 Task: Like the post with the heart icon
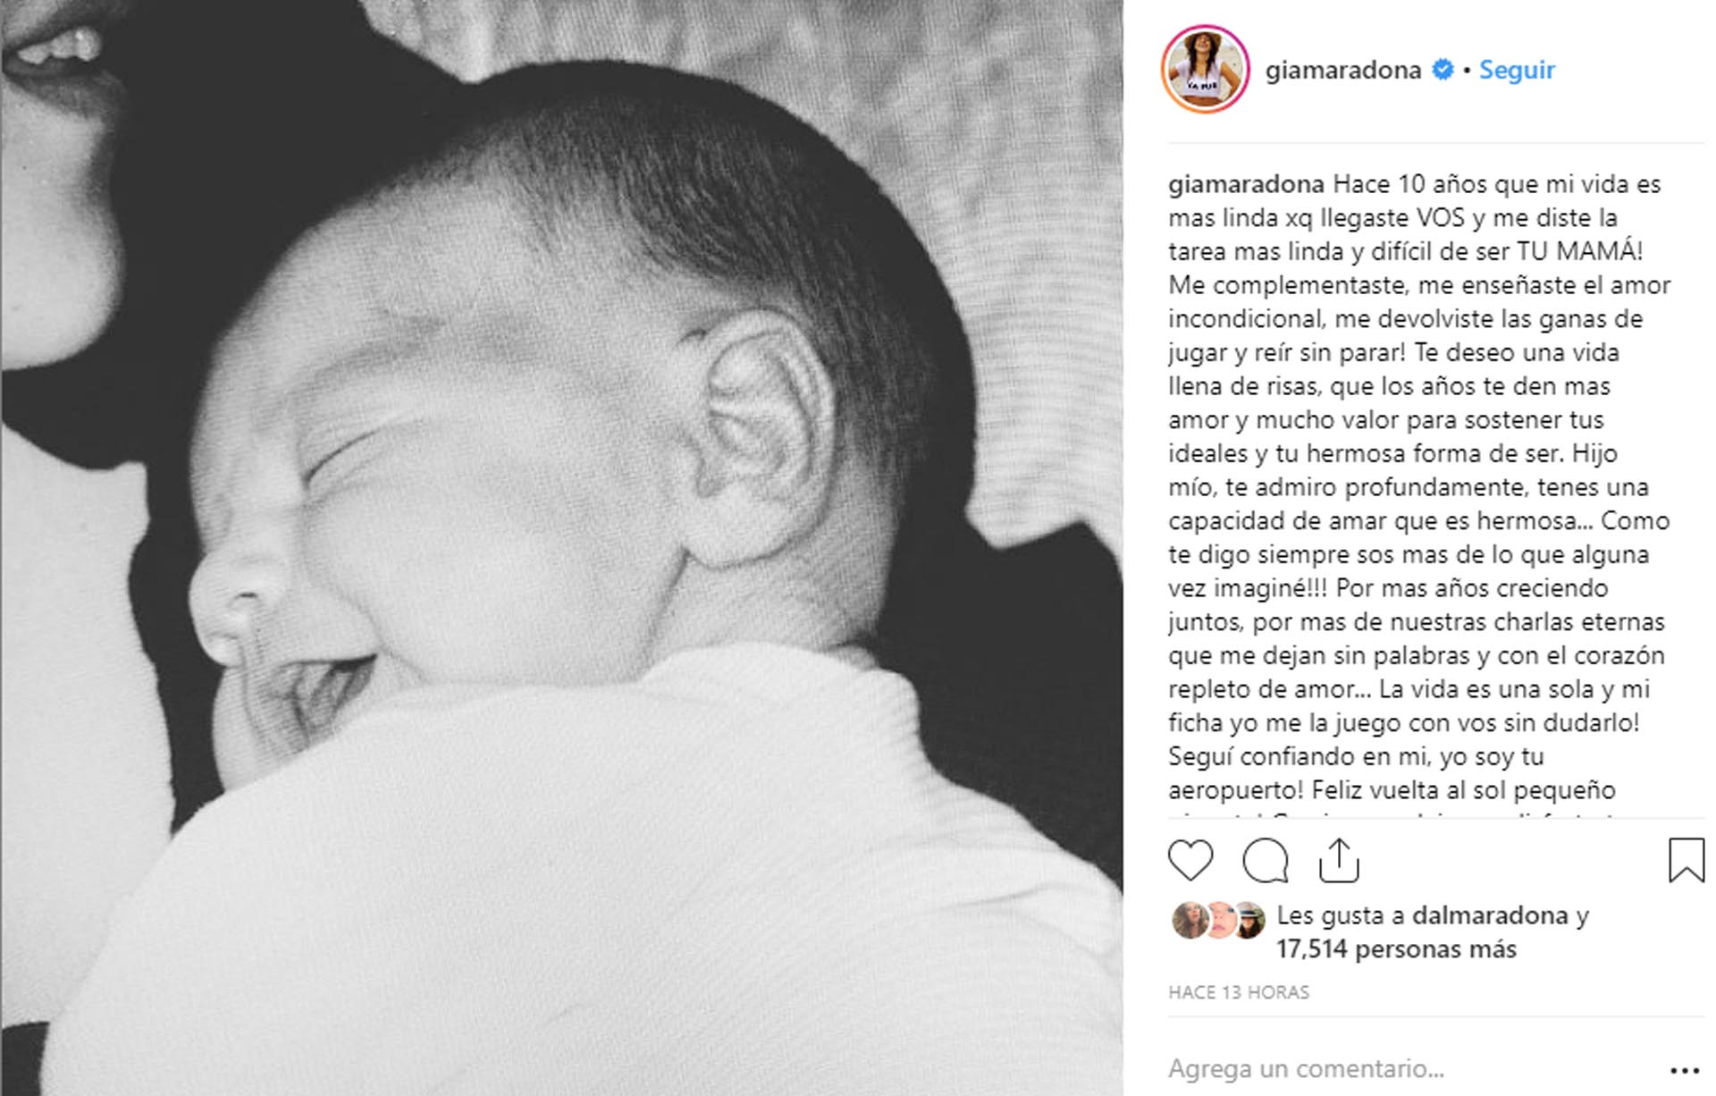click(x=1190, y=860)
